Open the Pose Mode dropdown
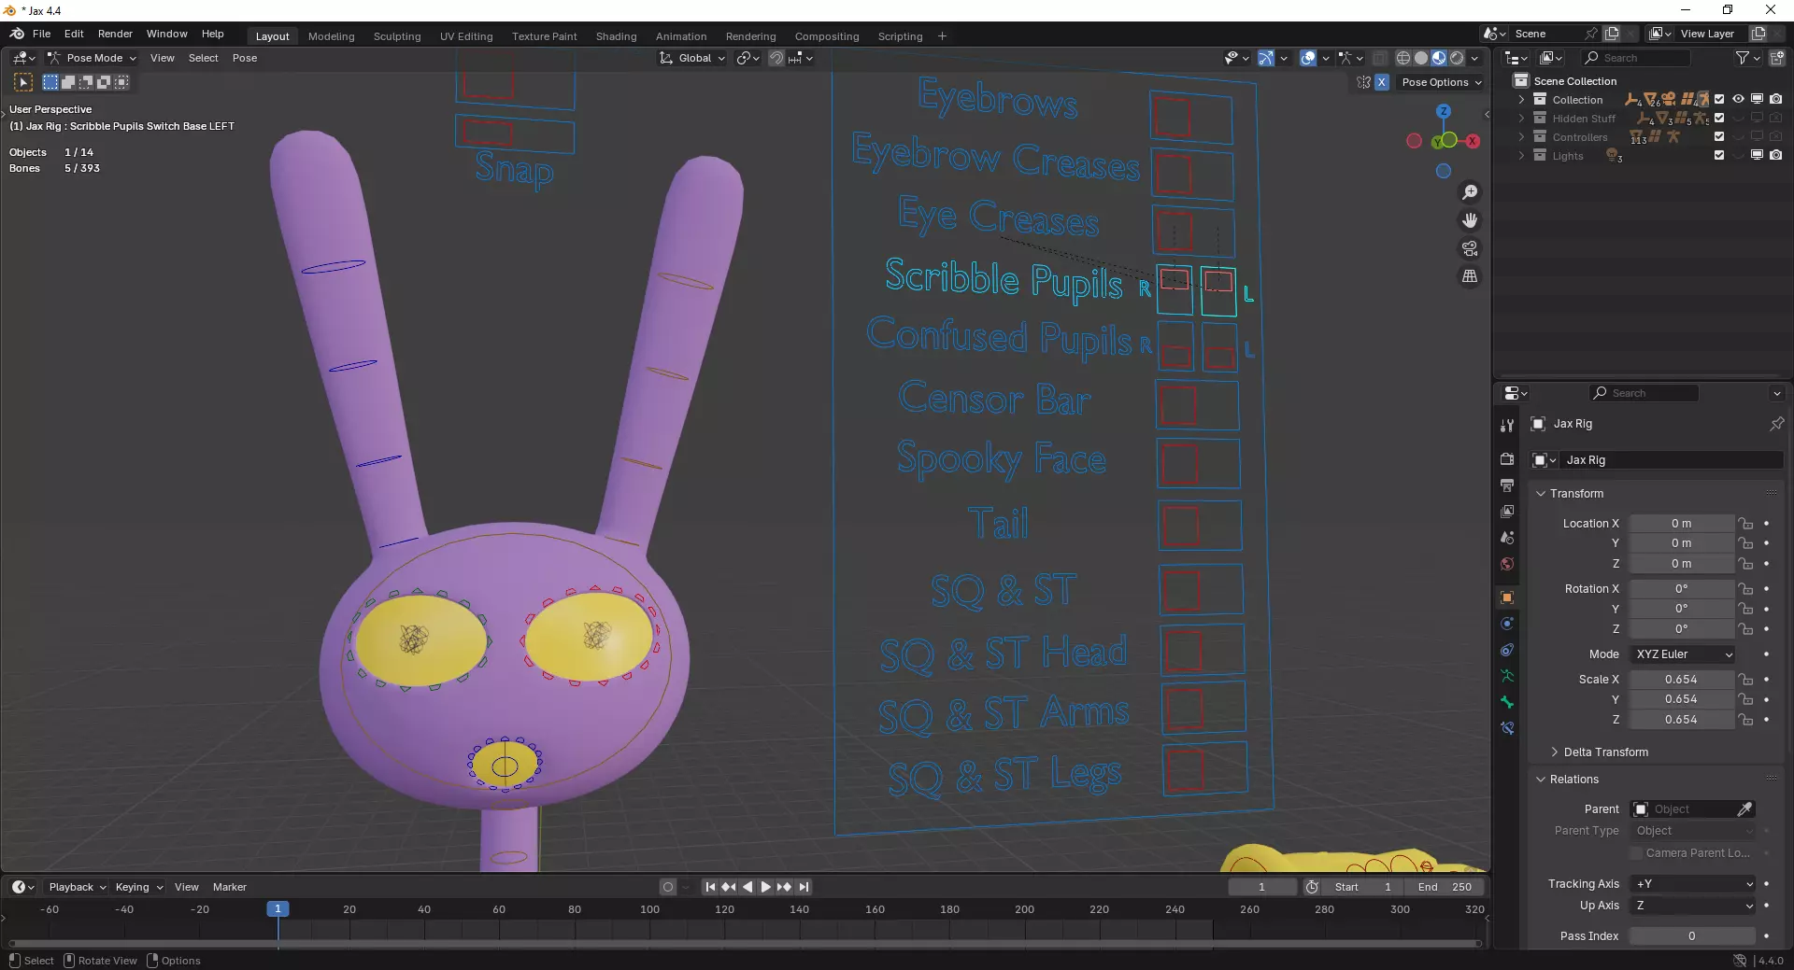The height and width of the screenshot is (970, 1794). [x=93, y=58]
